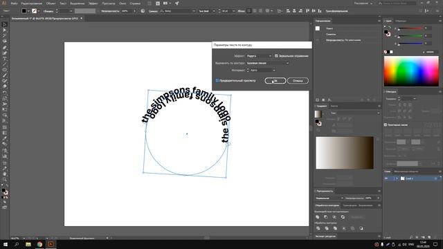Expand the layer sublayers arrow
443x249 pixels.
pyautogui.click(x=397, y=178)
